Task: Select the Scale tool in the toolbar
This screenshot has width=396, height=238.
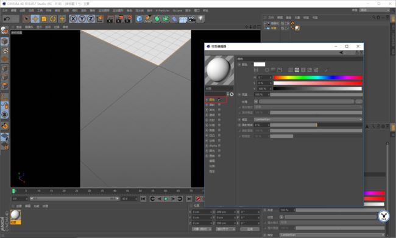Action: [44, 19]
